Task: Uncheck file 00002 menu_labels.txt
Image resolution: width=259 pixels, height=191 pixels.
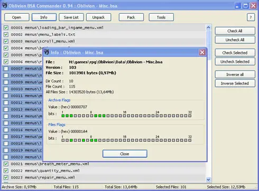Action: [6, 34]
